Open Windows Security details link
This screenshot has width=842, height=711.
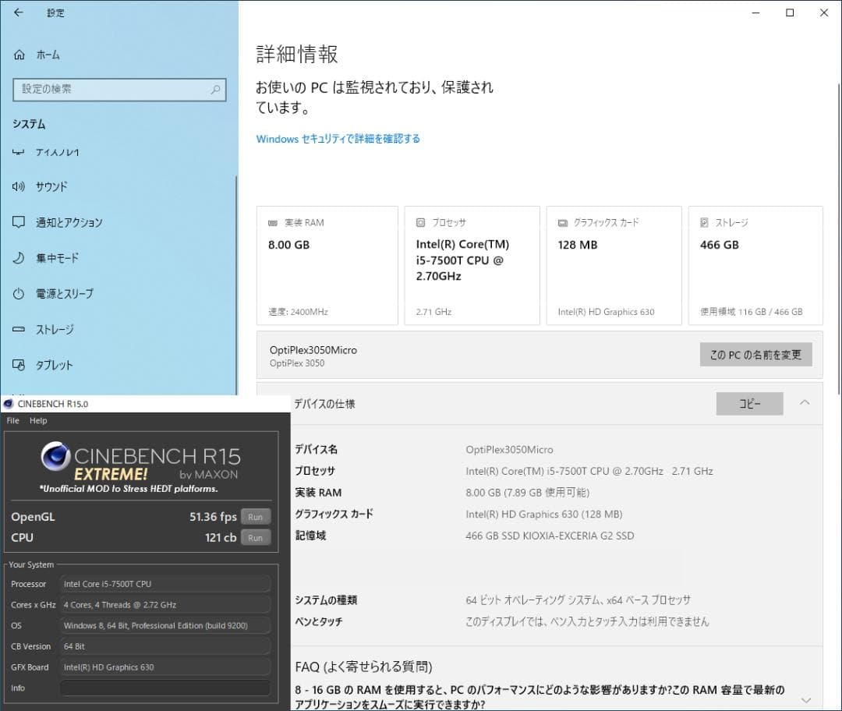point(338,139)
